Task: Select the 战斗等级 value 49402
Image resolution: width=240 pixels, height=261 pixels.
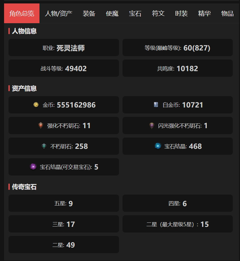Action: click(x=76, y=69)
